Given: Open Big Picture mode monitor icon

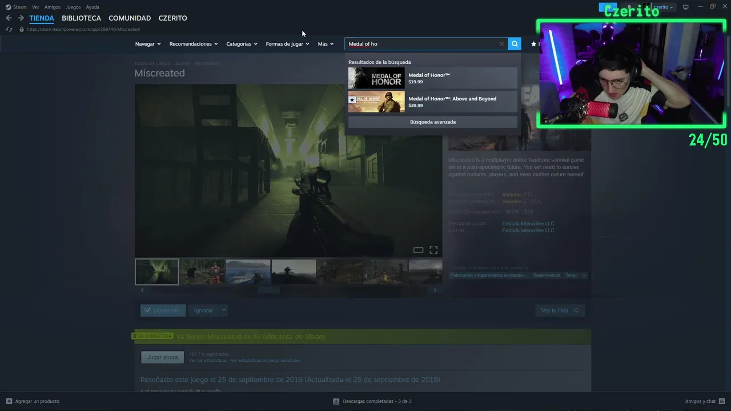Looking at the screenshot, I should coord(686,7).
